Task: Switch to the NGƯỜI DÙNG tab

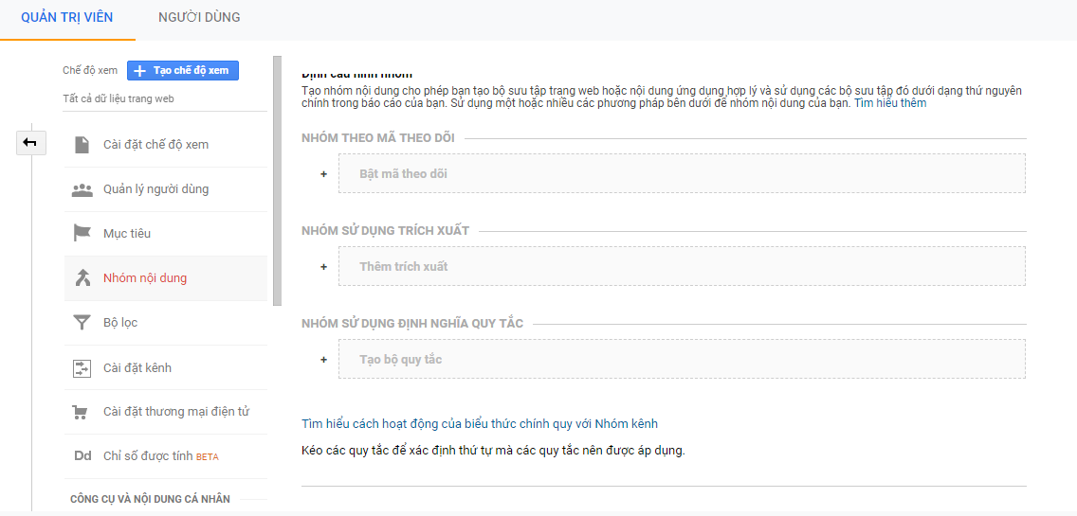Action: 199,18
